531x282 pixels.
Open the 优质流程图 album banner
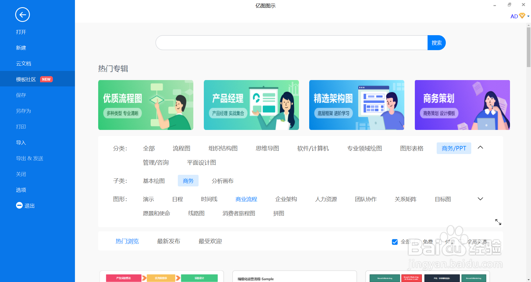146,105
